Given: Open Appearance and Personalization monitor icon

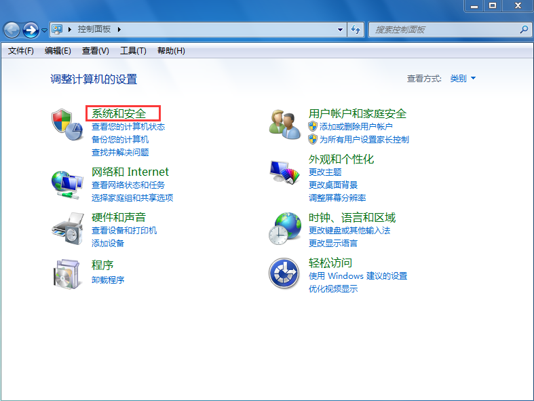Looking at the screenshot, I should click(x=285, y=172).
